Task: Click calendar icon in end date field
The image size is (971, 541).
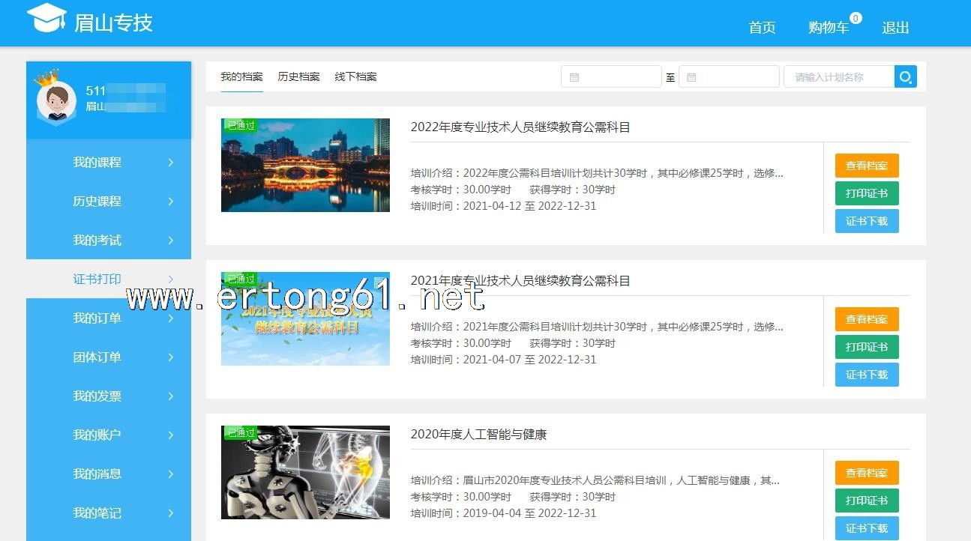Action: [691, 77]
